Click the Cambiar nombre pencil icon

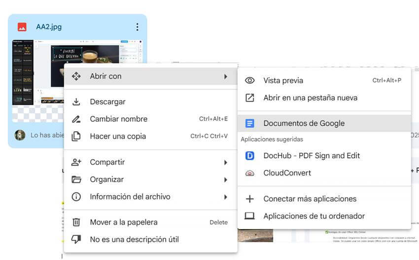point(76,119)
